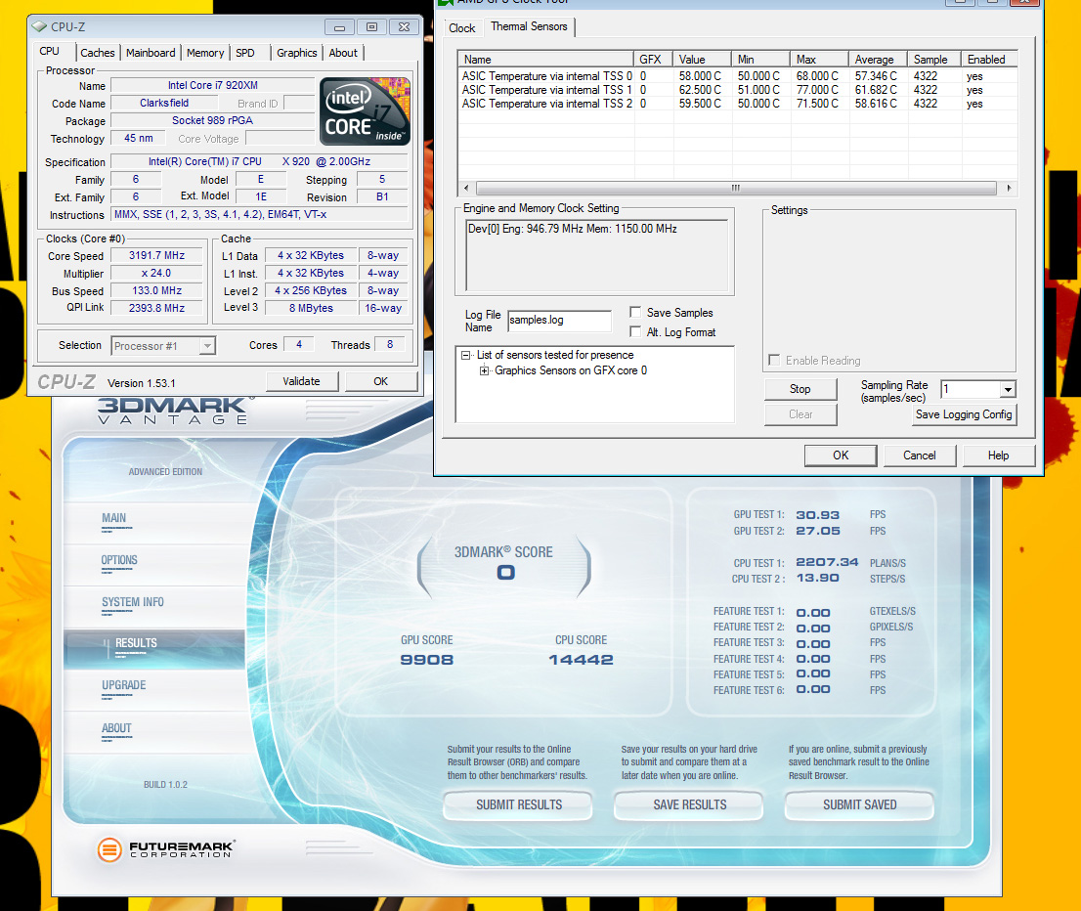
Task: Collapse List of sensors tested for presence
Action: pos(466,355)
